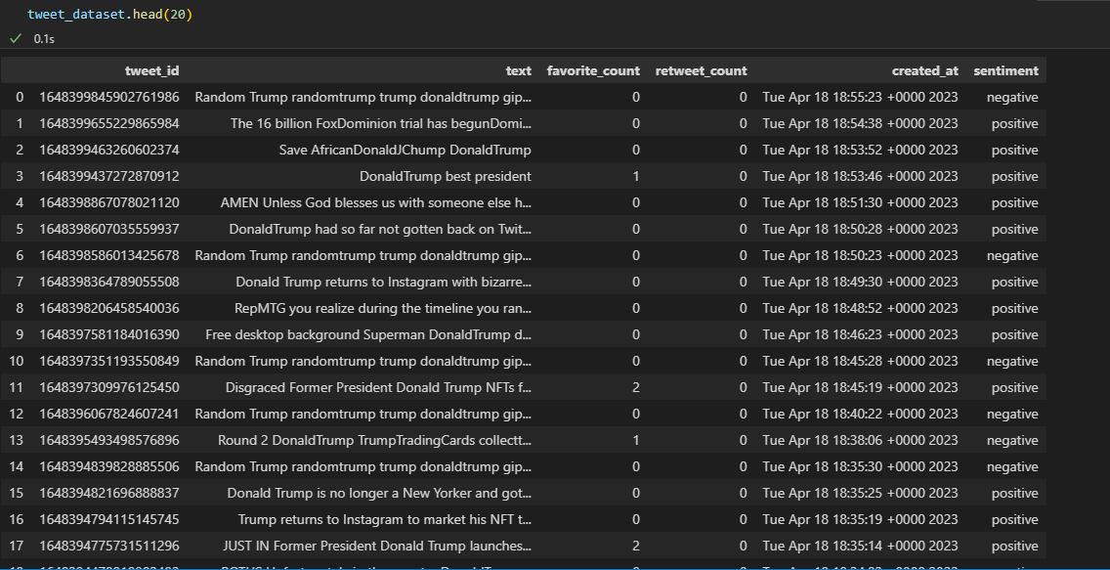Click the favorite_count column header
The image size is (1110, 570).
tap(593, 69)
